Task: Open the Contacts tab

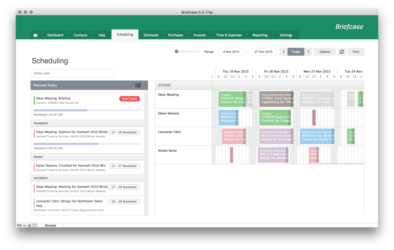Action: (80, 35)
